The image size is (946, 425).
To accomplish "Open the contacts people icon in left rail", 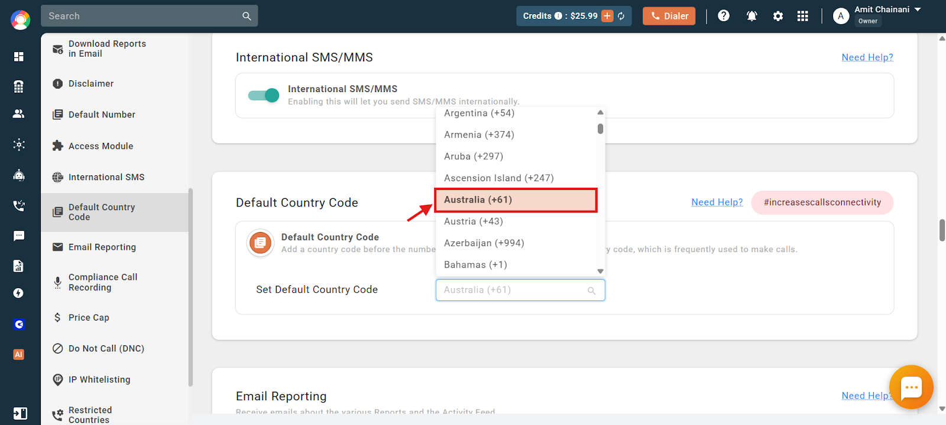I will (19, 114).
